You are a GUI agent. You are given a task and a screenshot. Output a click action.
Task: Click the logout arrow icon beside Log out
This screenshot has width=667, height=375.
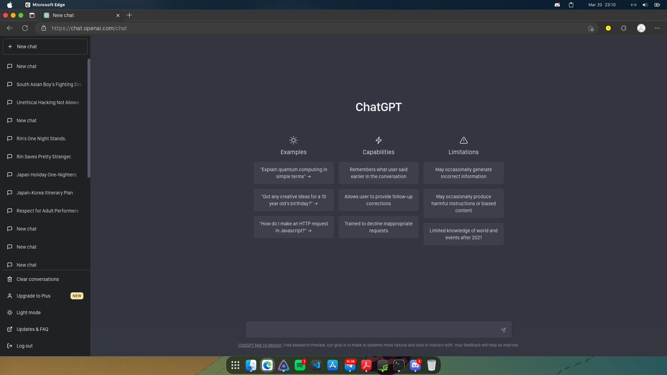(9, 346)
